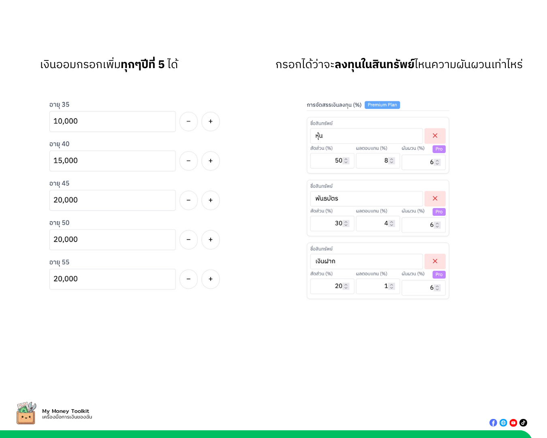Adjust เงินฝาก volatility percent spinner
Image resolution: width=547 pixels, height=438 pixels.
pos(437,288)
